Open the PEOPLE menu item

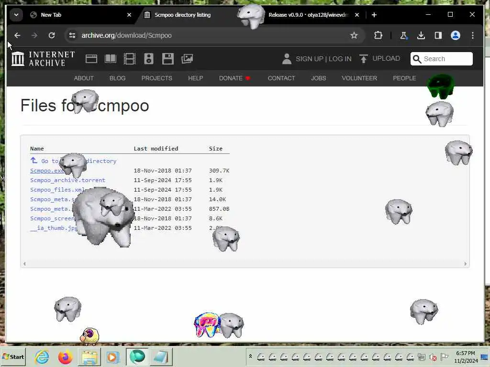(404, 78)
